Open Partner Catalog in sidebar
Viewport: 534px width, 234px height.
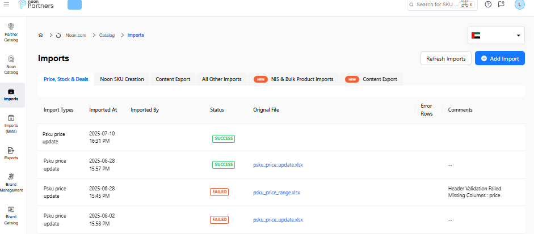(11, 33)
